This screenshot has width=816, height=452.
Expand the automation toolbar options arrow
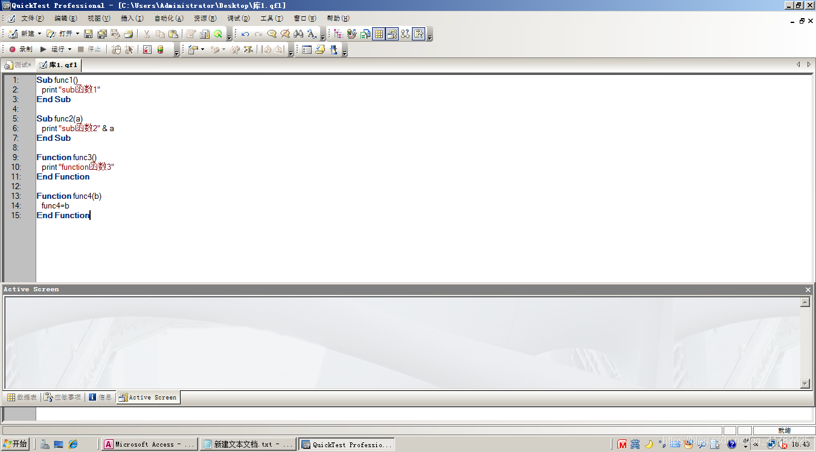coord(177,53)
